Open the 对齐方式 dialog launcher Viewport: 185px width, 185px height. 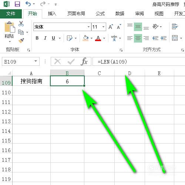click(182, 50)
